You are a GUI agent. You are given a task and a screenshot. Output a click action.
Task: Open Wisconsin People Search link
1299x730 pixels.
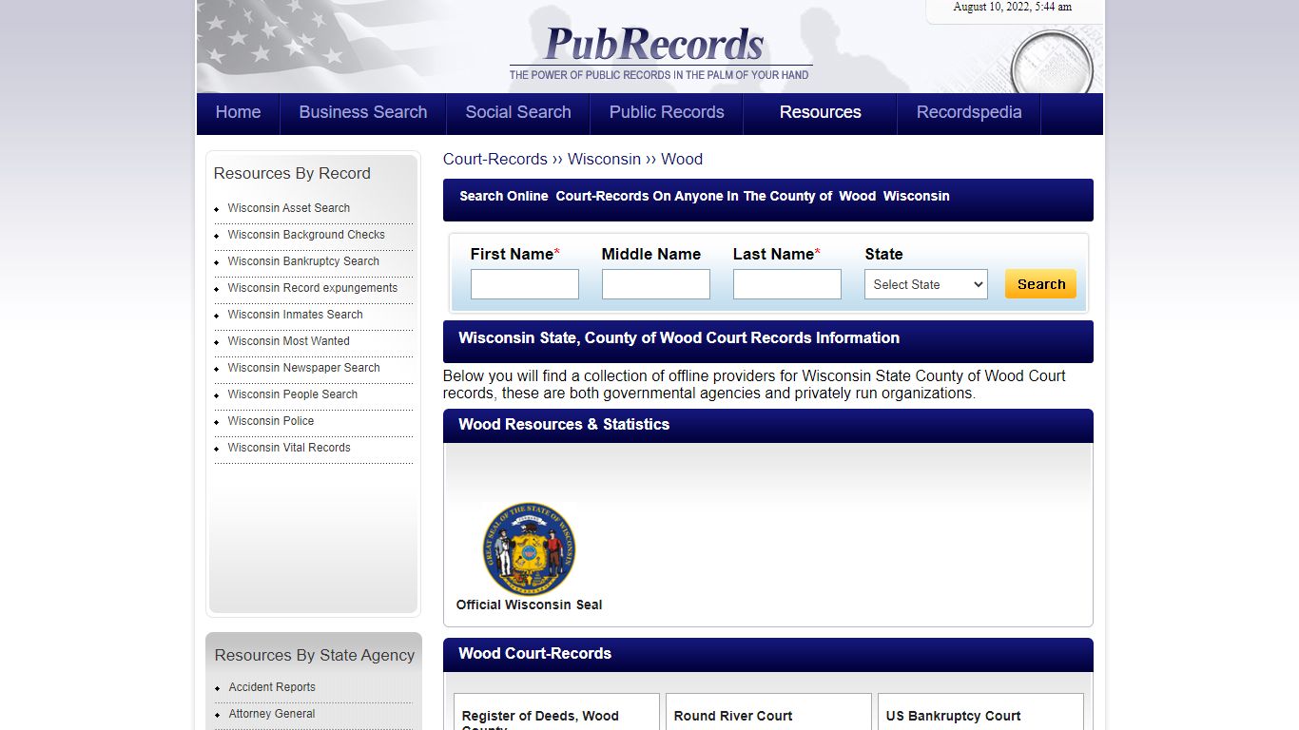293,394
